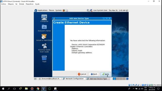Open the VirtualBox Entrada menu

22,4
